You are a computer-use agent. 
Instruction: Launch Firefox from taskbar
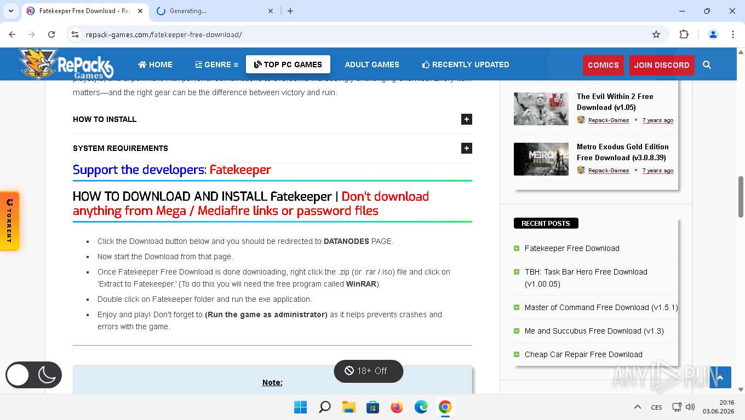point(397,407)
